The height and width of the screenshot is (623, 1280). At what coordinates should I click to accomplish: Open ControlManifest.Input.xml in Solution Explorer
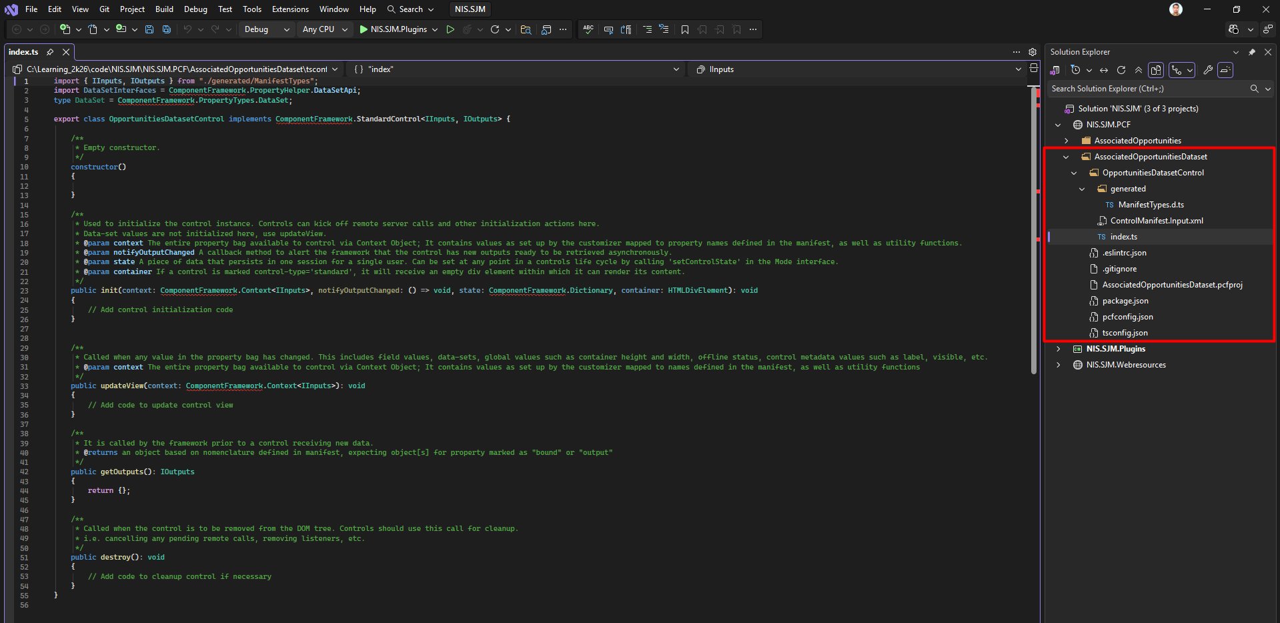[1157, 221]
